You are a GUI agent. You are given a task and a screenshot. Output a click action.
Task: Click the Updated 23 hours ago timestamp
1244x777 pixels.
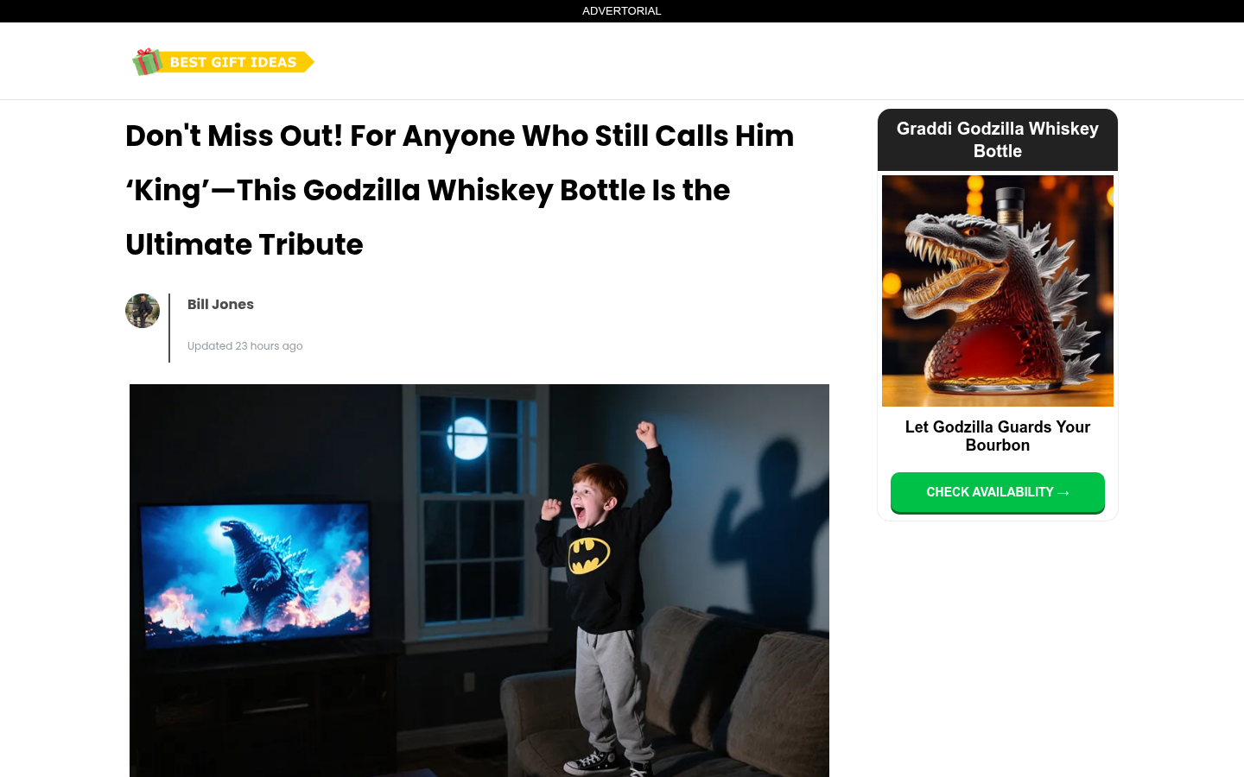click(245, 346)
